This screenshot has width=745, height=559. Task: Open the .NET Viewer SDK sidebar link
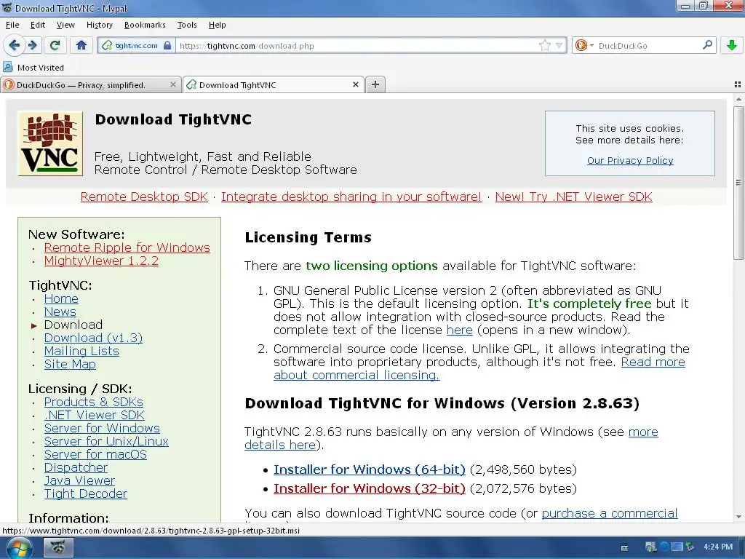click(94, 416)
